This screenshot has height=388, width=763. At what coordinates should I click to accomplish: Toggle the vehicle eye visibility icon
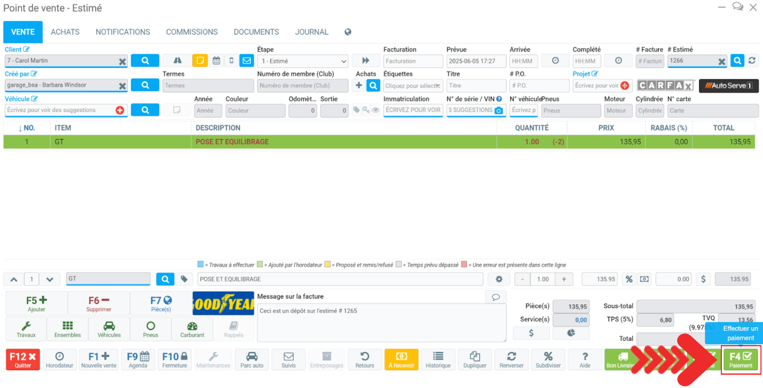point(376,110)
